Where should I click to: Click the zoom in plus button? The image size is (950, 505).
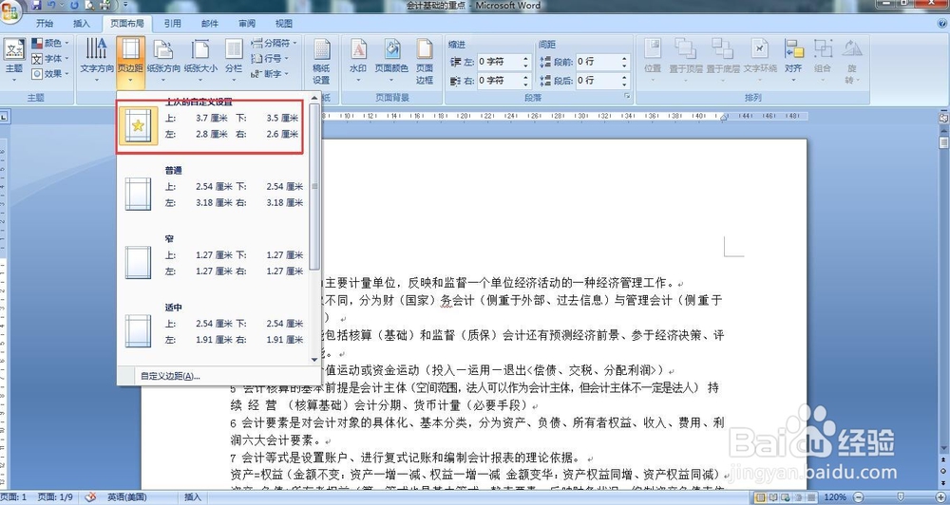pyautogui.click(x=942, y=497)
